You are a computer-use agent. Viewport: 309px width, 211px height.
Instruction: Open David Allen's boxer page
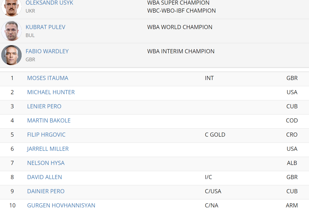pos(45,177)
